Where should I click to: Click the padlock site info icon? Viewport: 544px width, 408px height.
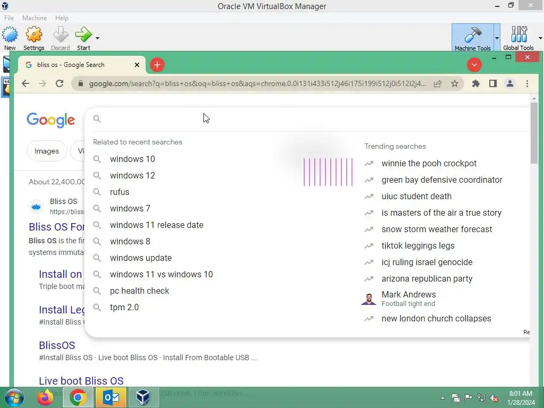pyautogui.click(x=81, y=83)
